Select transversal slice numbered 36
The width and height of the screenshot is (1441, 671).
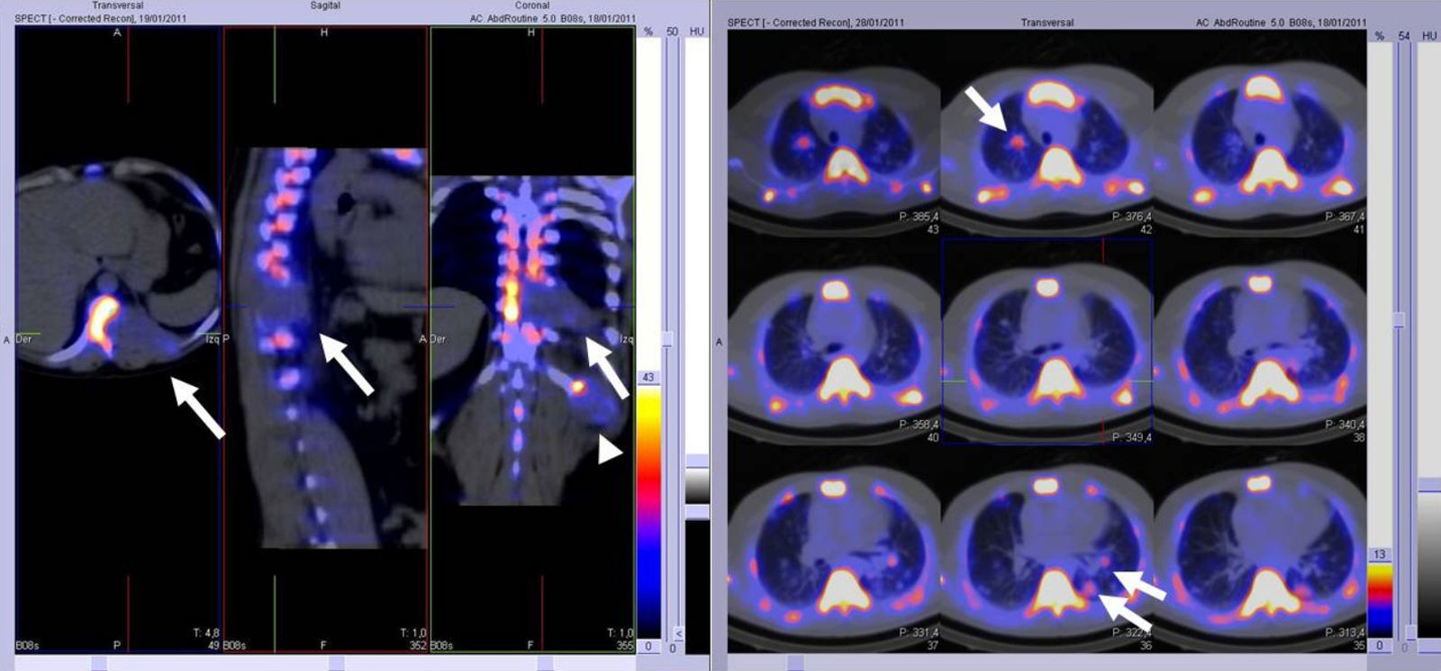coord(1047,549)
